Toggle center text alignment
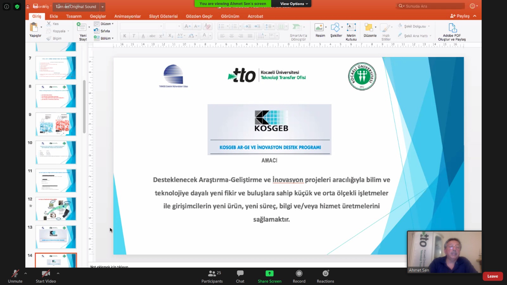This screenshot has width=507, height=285. point(232,36)
